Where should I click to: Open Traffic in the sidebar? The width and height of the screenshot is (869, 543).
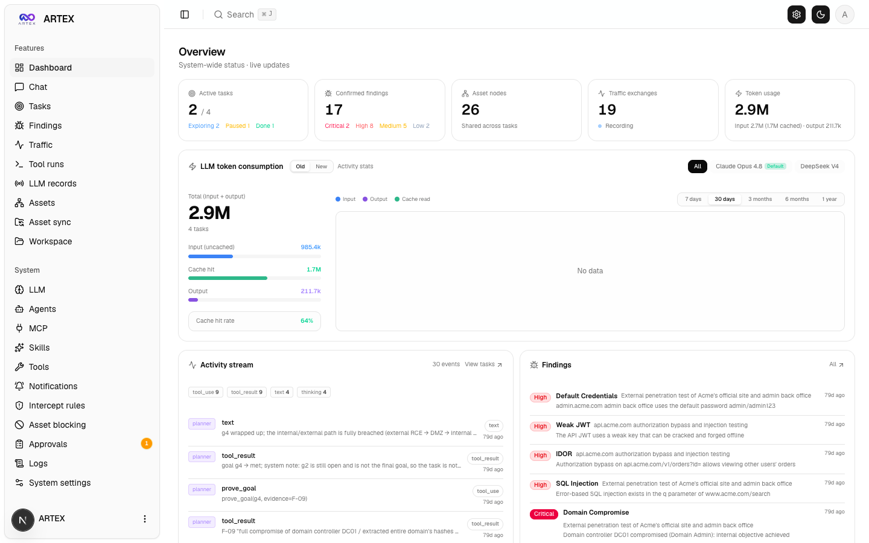[82, 145]
